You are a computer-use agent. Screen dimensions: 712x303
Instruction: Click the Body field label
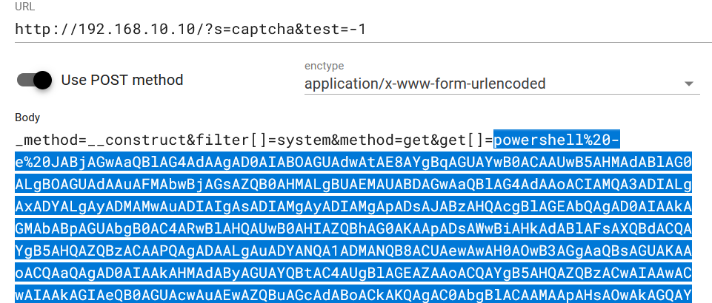(x=27, y=118)
